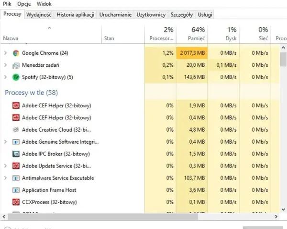Click the scroll up arrow of process list
The image size is (287, 229).
(283, 48)
